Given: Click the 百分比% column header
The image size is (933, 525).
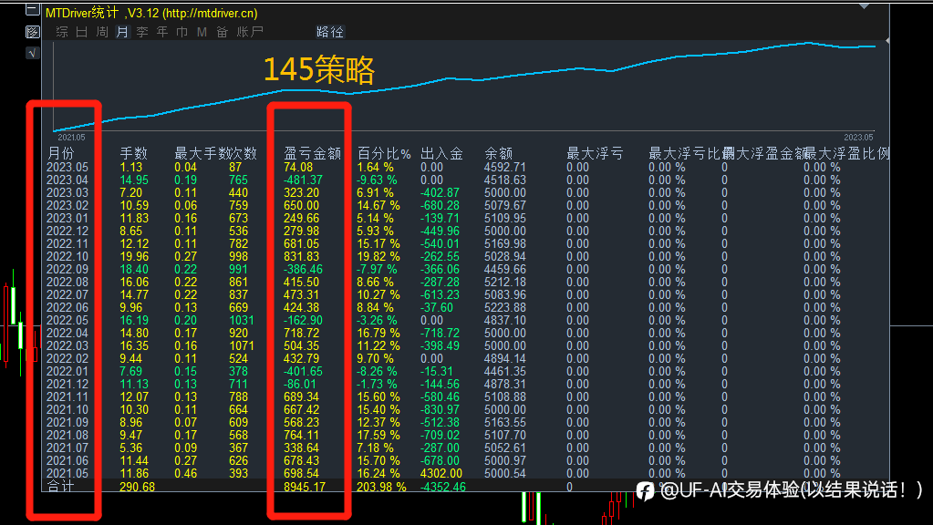Looking at the screenshot, I should tap(384, 153).
